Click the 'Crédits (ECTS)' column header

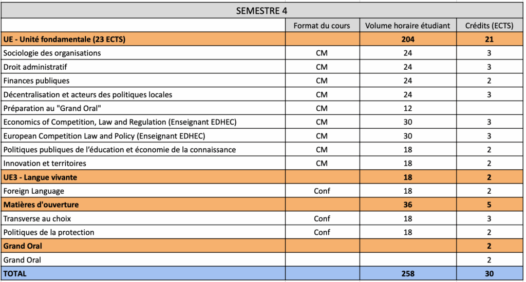[x=489, y=26]
